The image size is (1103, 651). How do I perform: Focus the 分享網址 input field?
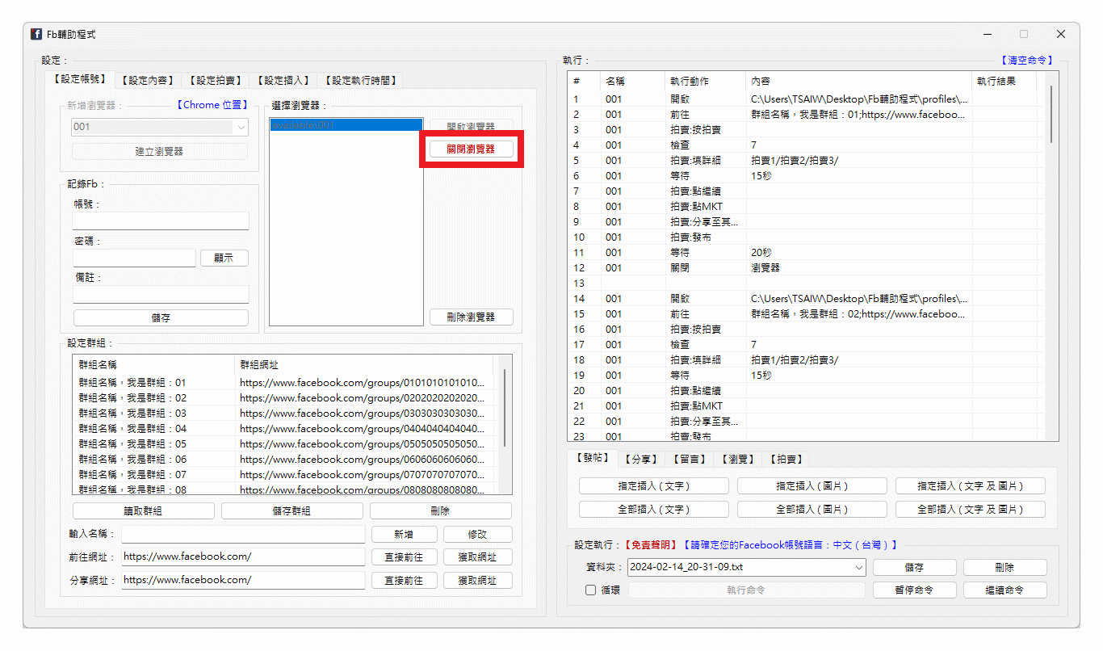[243, 580]
